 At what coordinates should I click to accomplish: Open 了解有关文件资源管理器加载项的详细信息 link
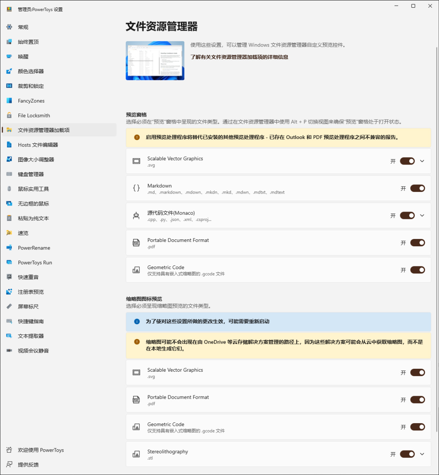point(239,57)
